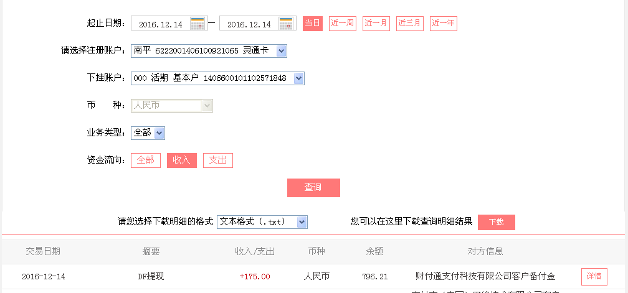Click the 人民币 cell in transaction row
The height and width of the screenshot is (293, 628).
(x=316, y=277)
